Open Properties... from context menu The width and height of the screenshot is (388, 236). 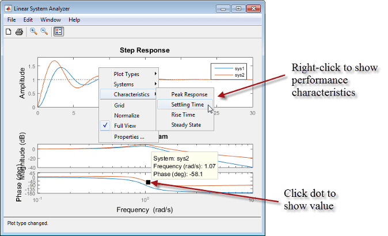(x=129, y=137)
